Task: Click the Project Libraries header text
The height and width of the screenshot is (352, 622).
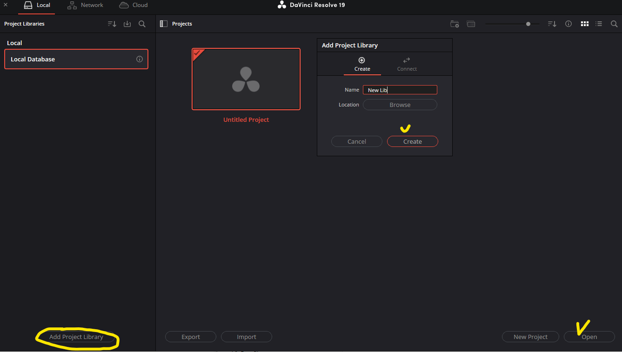Action: tap(24, 24)
